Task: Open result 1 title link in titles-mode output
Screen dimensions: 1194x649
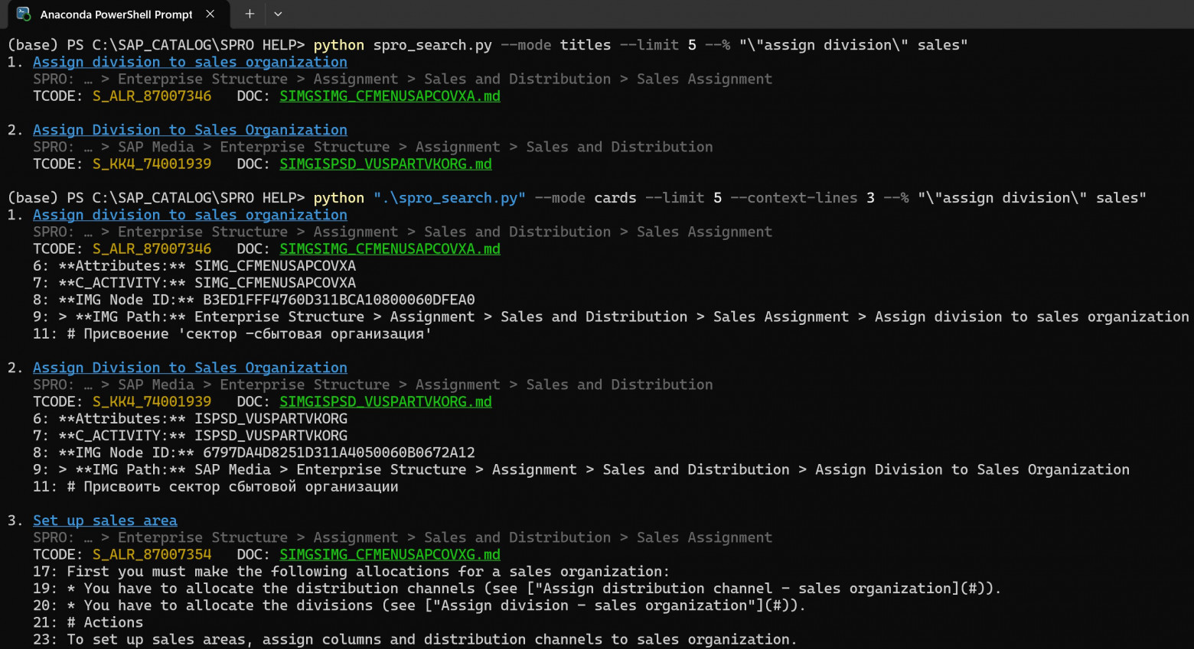Action: pos(190,62)
